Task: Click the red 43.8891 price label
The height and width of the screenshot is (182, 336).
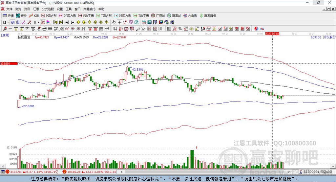Action: (9, 63)
